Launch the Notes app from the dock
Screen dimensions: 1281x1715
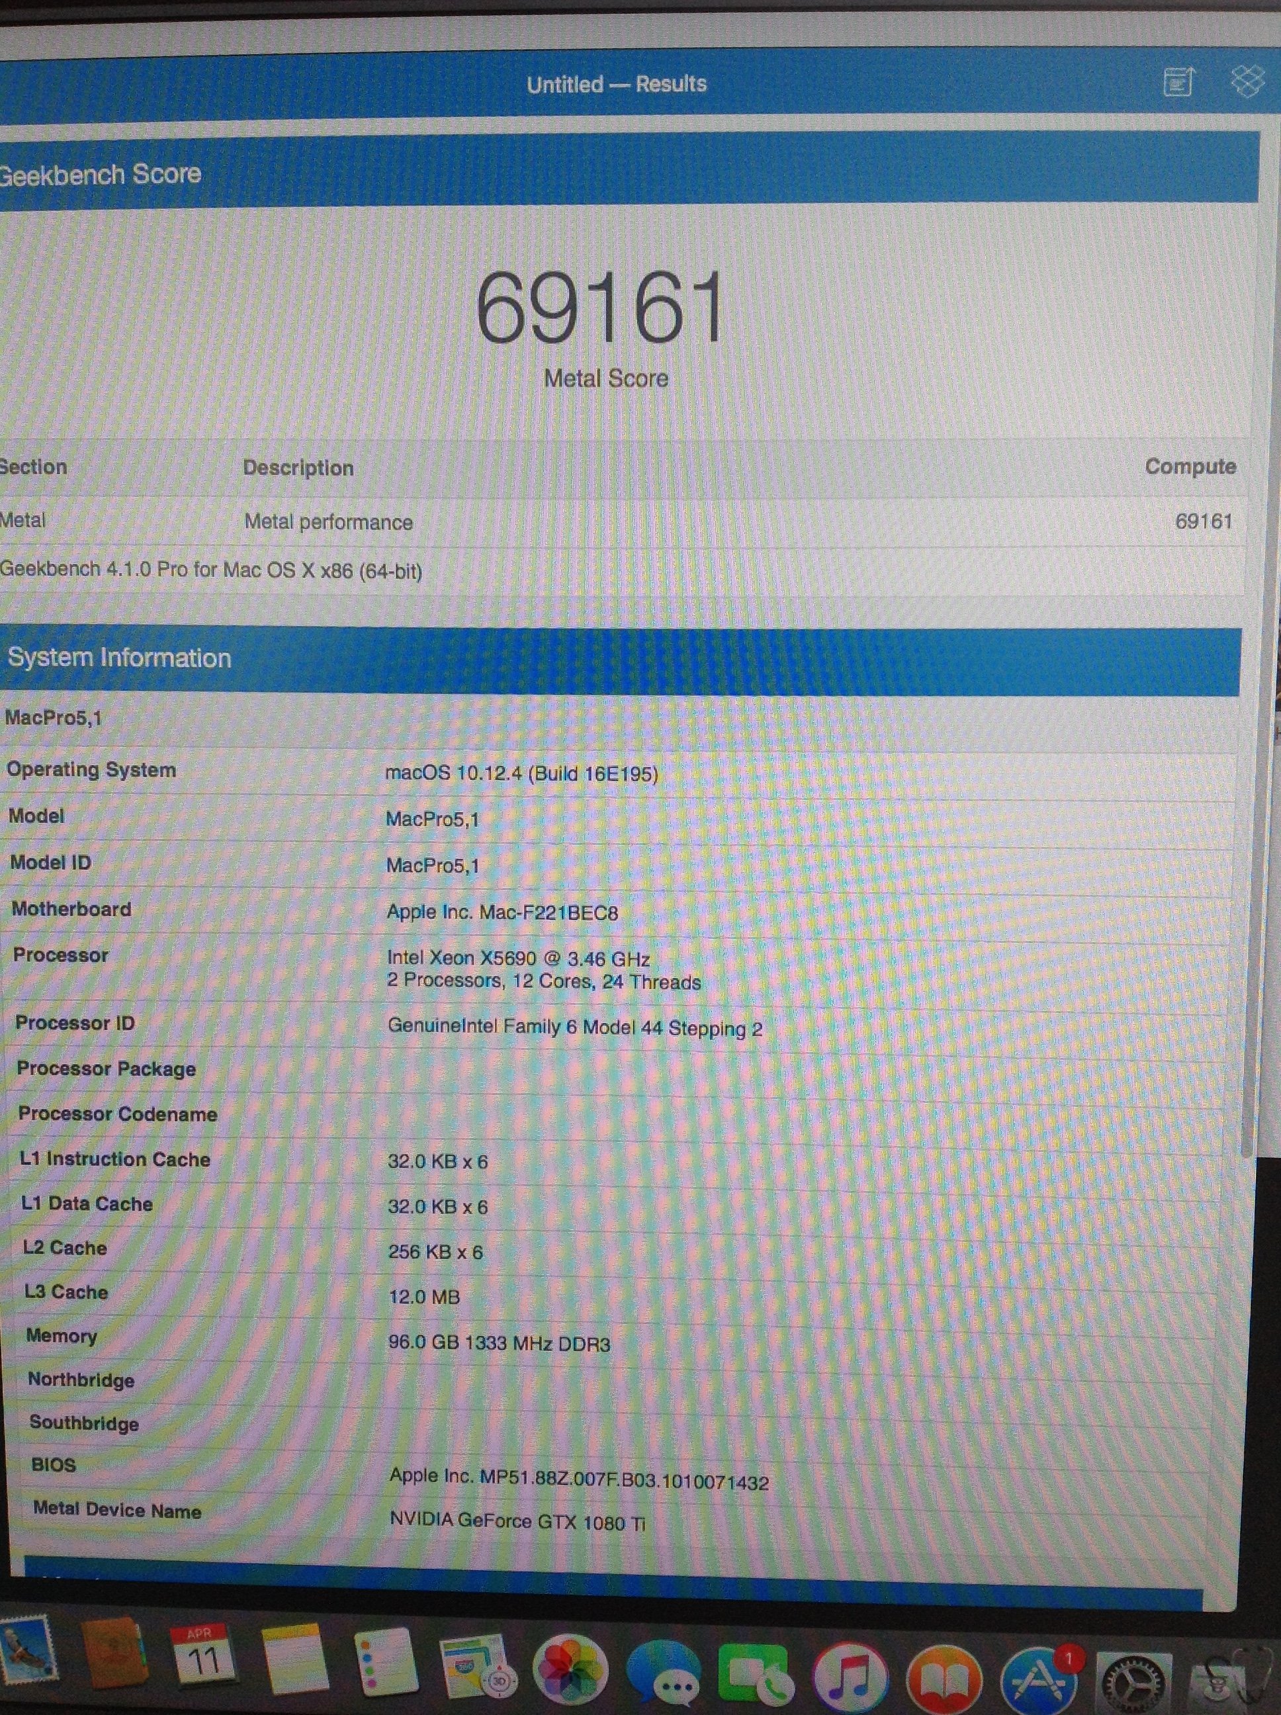pyautogui.click(x=293, y=1657)
